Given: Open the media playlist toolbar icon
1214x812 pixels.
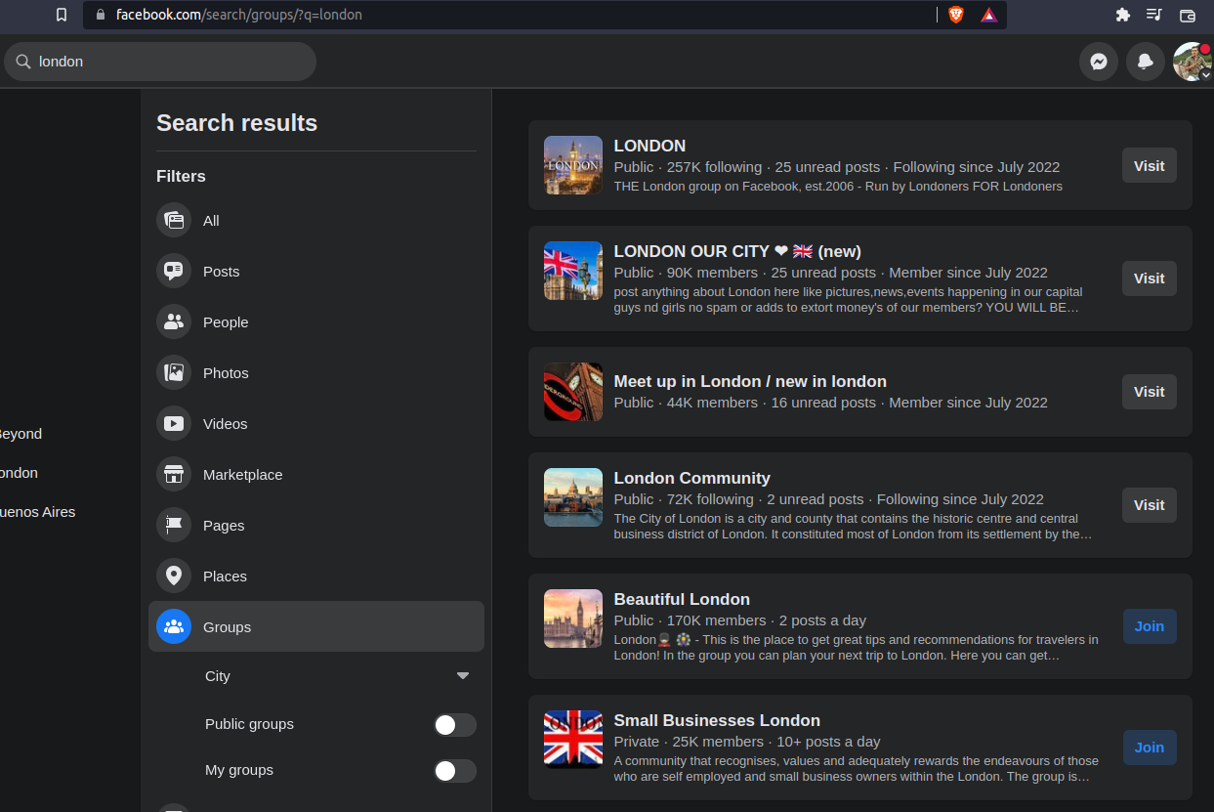Looking at the screenshot, I should [x=1154, y=15].
